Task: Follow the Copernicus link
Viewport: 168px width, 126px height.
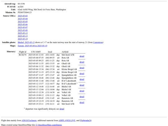Action: 98,42
